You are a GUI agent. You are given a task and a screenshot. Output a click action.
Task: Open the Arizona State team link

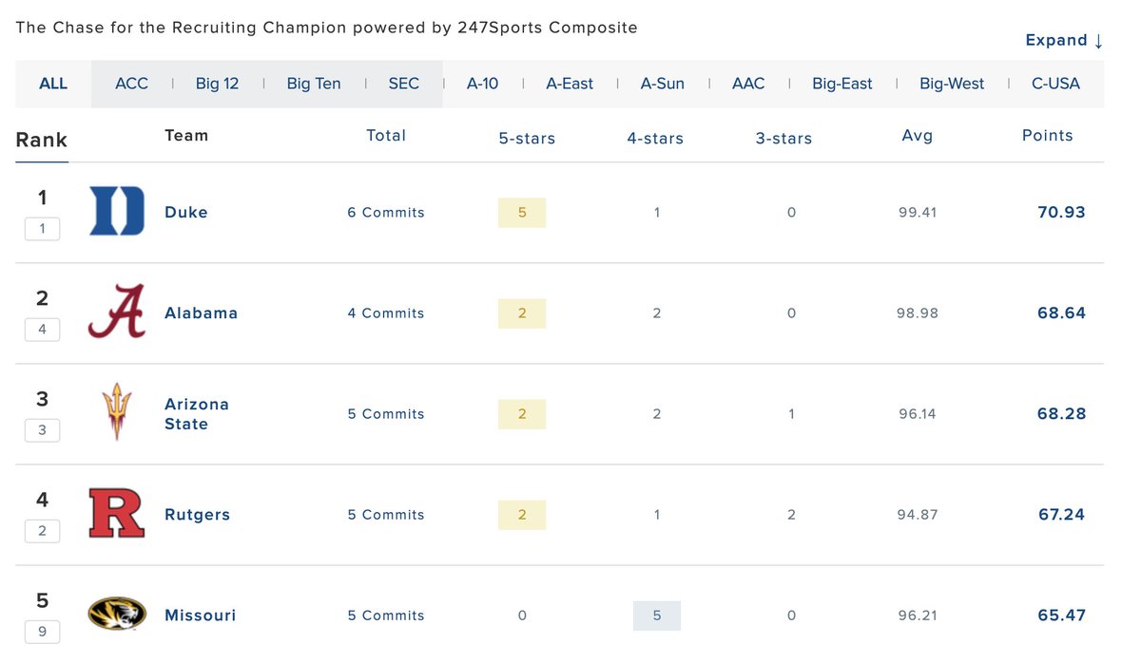pos(197,413)
